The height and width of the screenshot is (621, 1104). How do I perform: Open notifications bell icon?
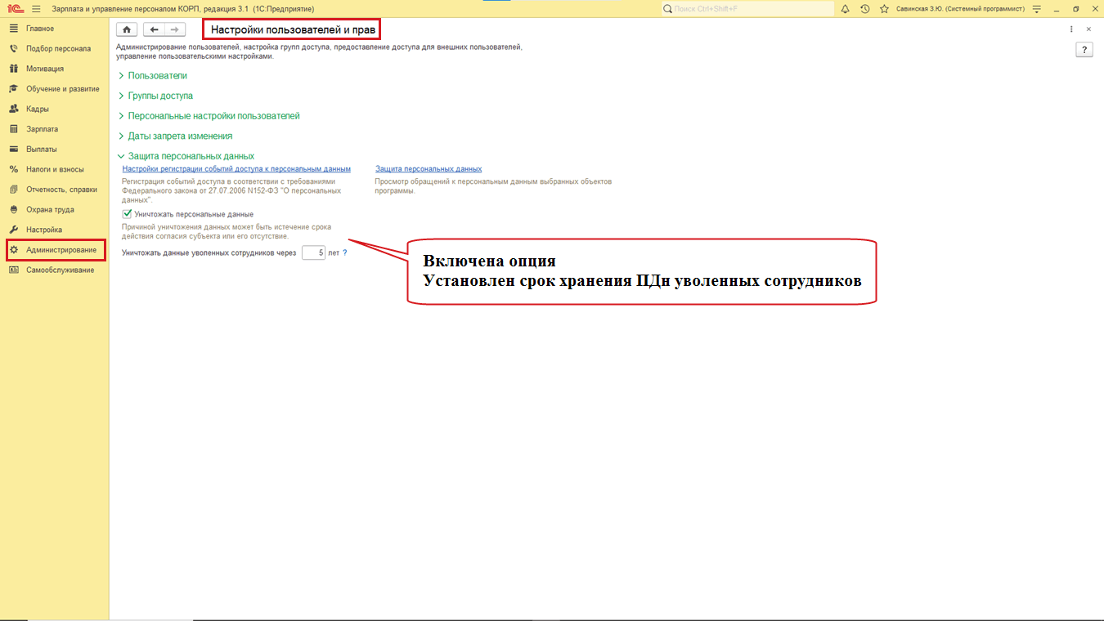pos(845,9)
